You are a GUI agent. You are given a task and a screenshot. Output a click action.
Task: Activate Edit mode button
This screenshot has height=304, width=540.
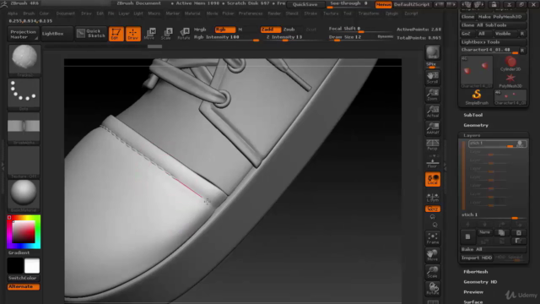[116, 34]
